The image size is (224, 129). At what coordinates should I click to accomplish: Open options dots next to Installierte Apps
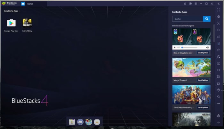click(x=20, y=11)
